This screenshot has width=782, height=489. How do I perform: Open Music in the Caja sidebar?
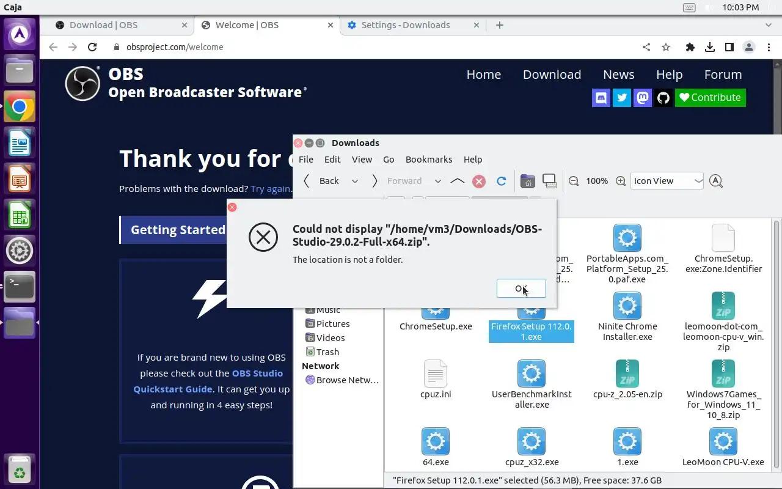[x=323, y=310]
